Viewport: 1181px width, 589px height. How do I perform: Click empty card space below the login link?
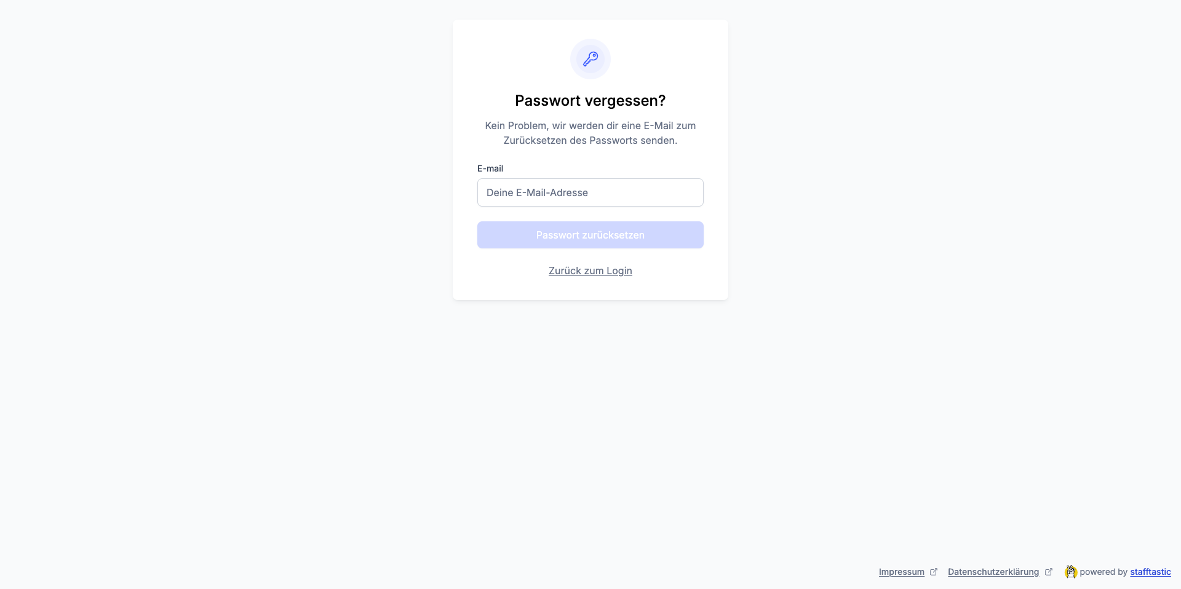[590, 290]
